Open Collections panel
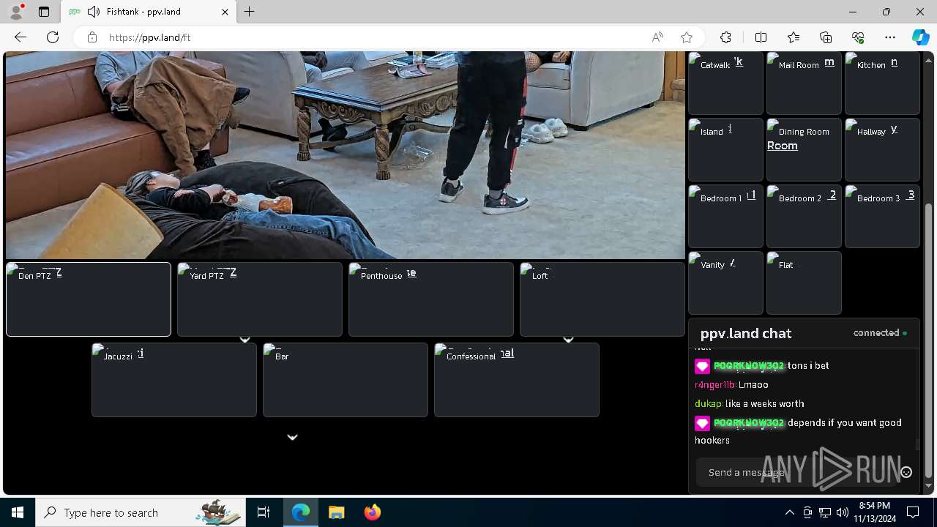 pos(826,37)
